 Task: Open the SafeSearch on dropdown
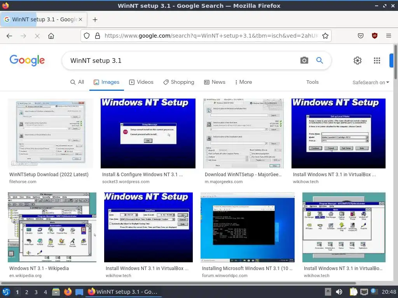pos(370,82)
